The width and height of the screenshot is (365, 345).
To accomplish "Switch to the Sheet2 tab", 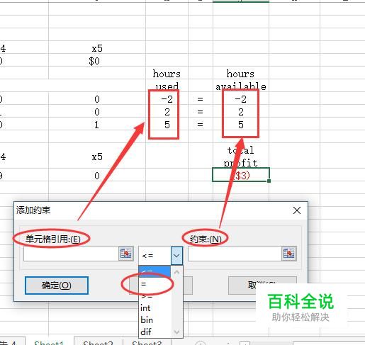I will pyautogui.click(x=98, y=342).
